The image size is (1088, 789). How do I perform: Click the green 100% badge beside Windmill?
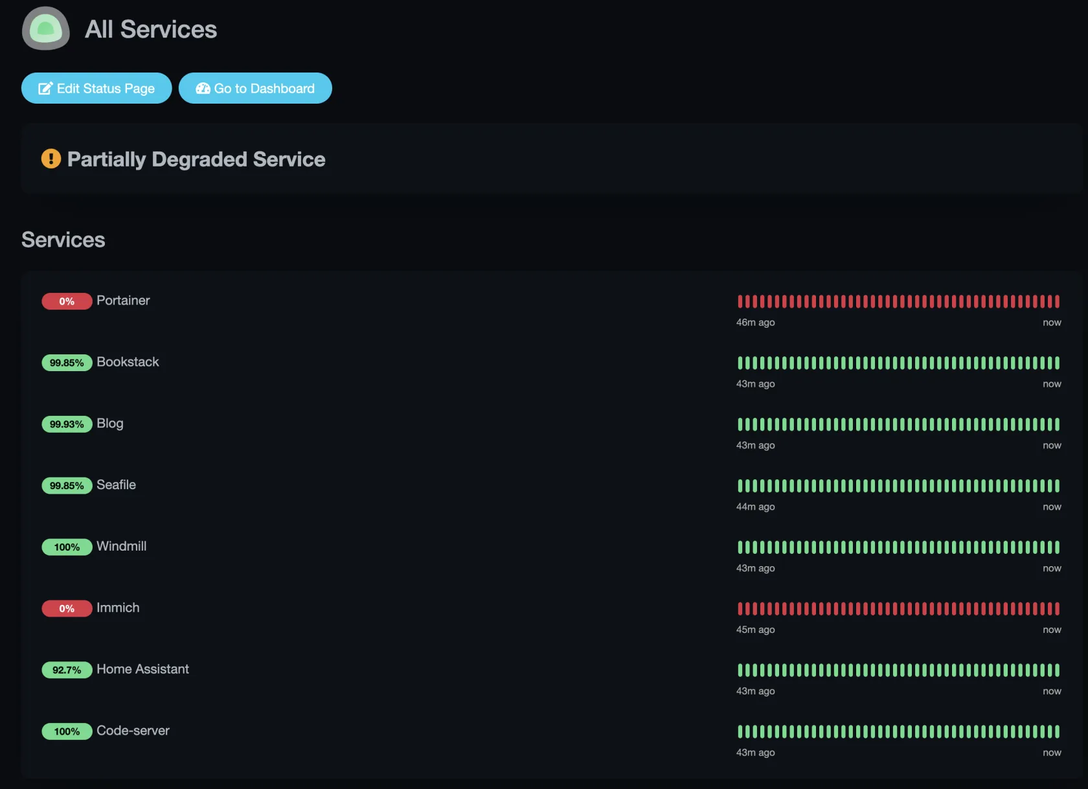(x=66, y=547)
